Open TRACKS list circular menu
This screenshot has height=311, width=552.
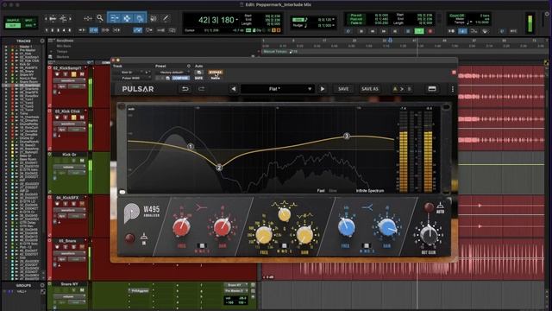click(42, 41)
